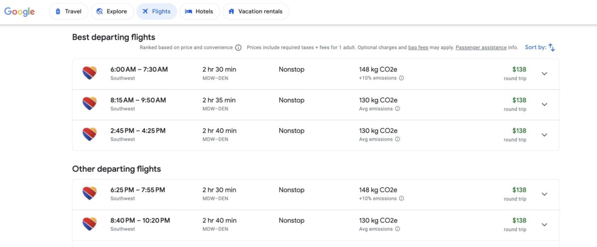597x247 pixels.
Task: Click the 'Other departing flights' heading
Action: [116, 169]
